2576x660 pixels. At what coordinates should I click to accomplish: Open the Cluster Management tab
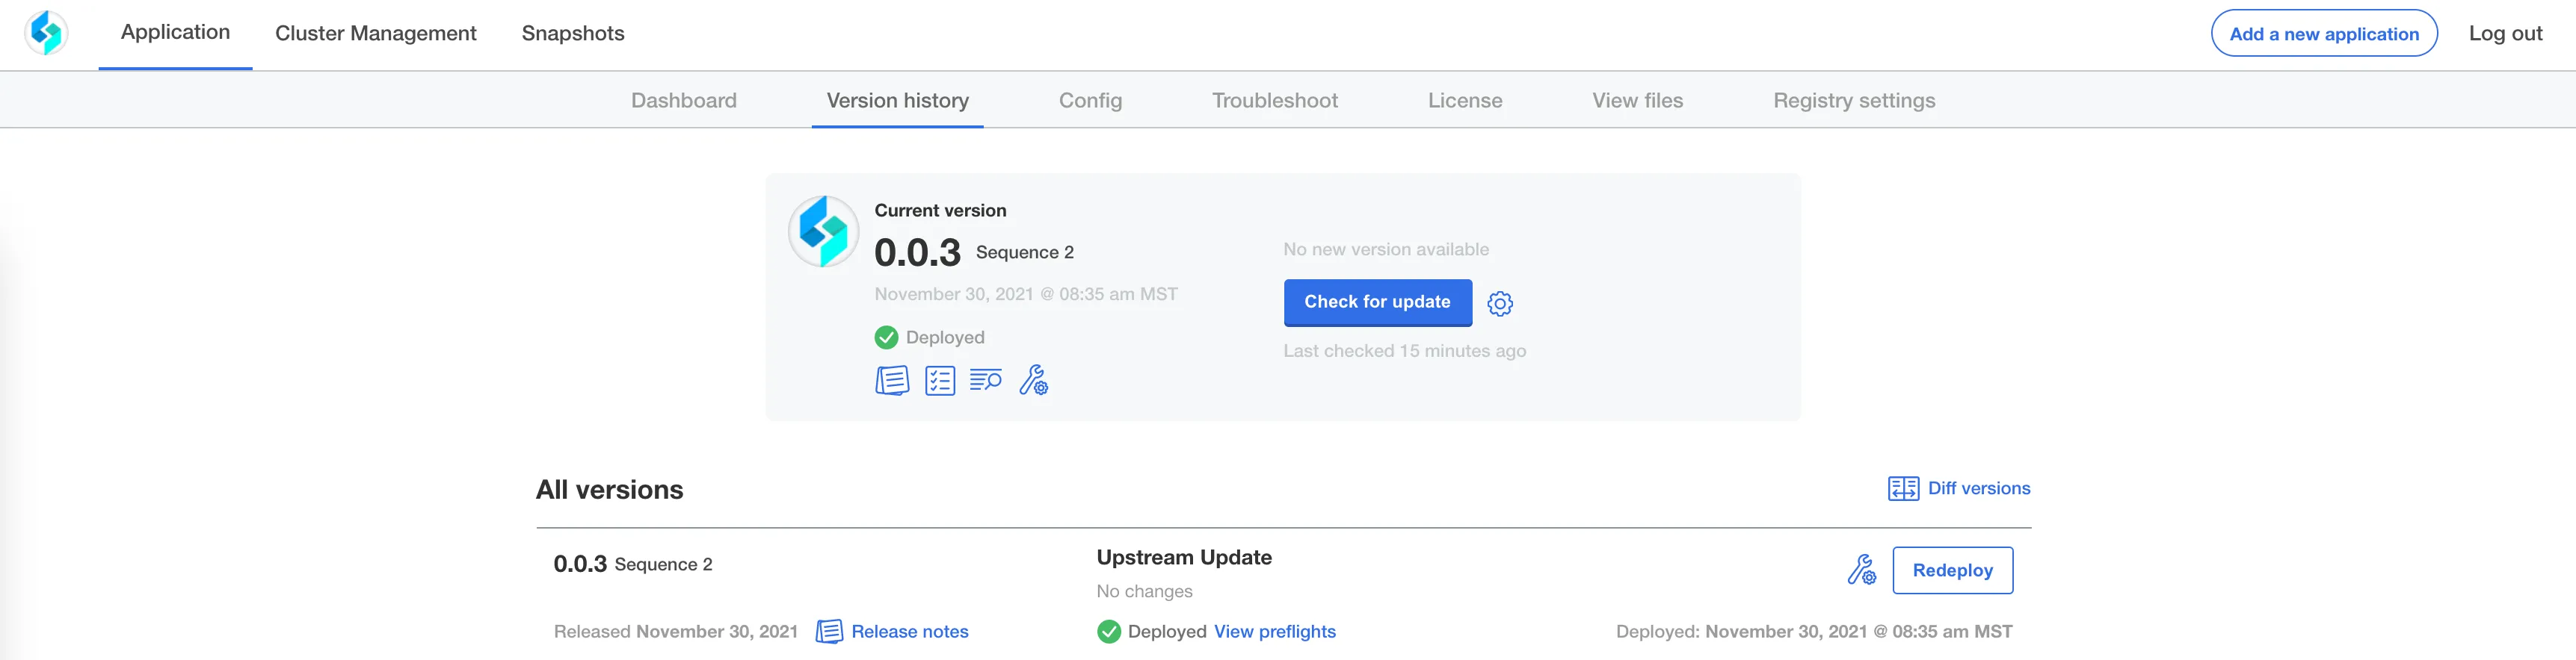[376, 33]
